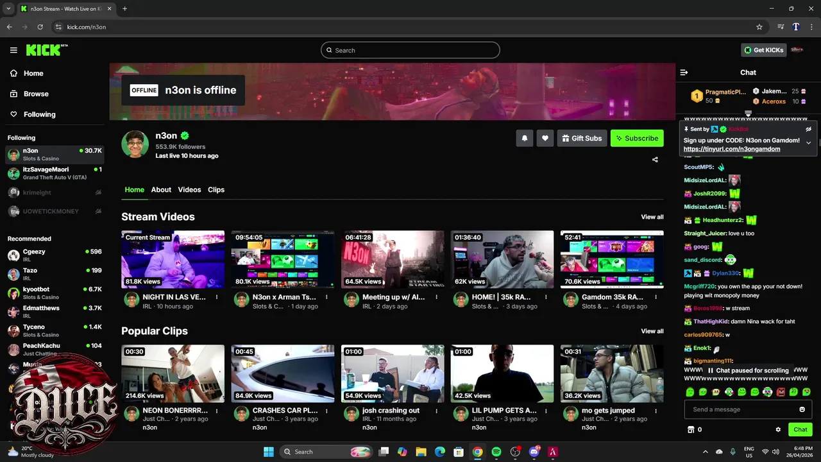Switch to the About tab
The height and width of the screenshot is (462, 821).
pyautogui.click(x=161, y=190)
